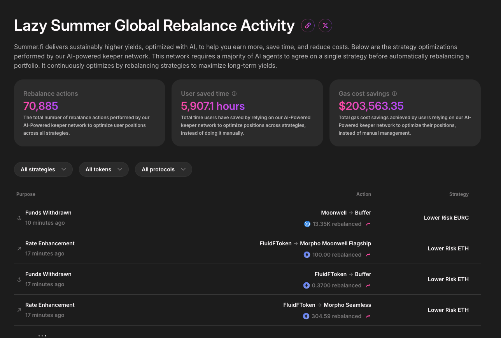Viewport: 501px width, 338px height.
Task: Click the copy link icon beside title
Action: (308, 26)
